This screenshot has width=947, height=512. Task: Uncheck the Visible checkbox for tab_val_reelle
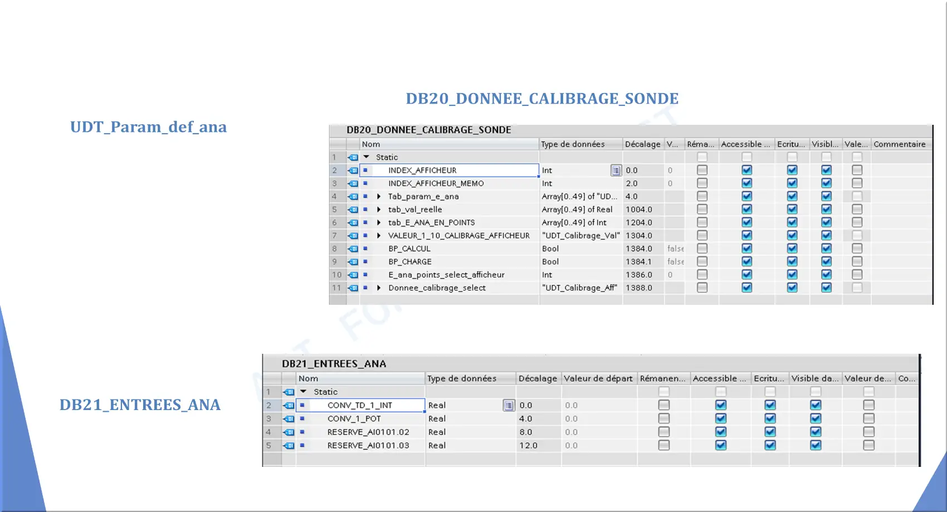click(x=826, y=209)
